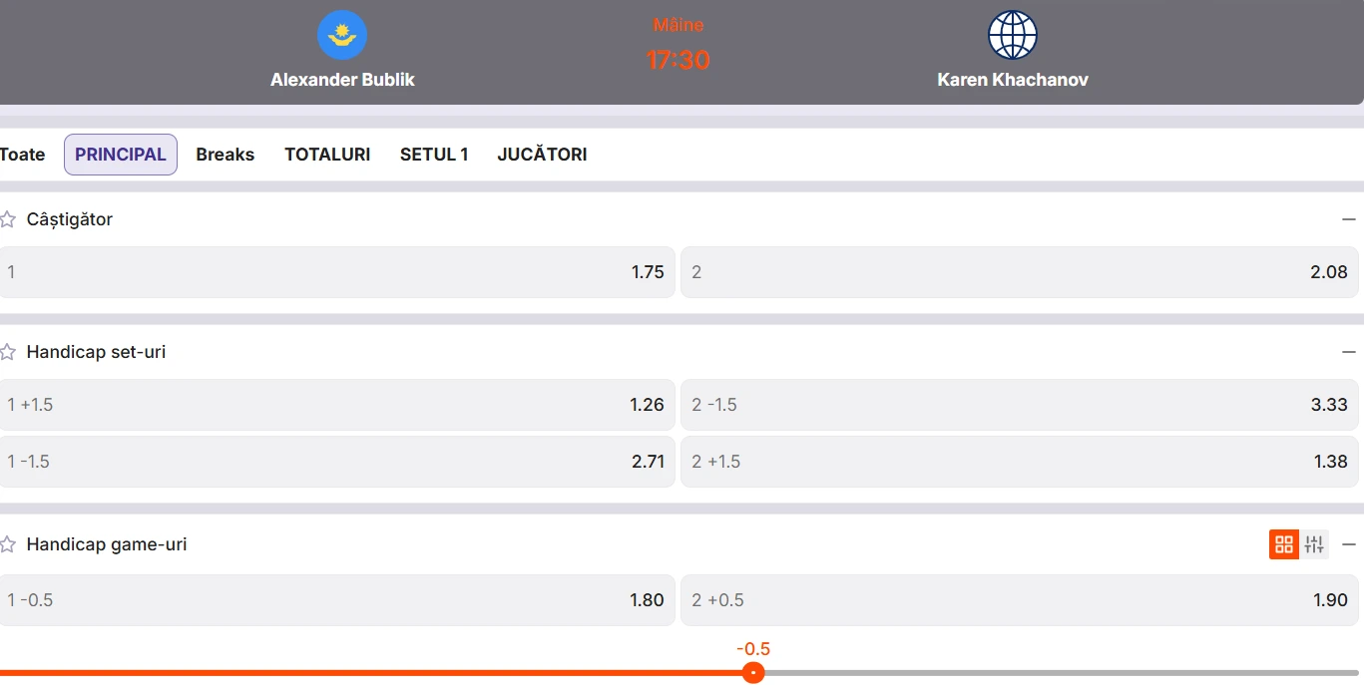The image size is (1364, 685).
Task: Show the SETUL 1 markets tab
Action: pos(434,155)
